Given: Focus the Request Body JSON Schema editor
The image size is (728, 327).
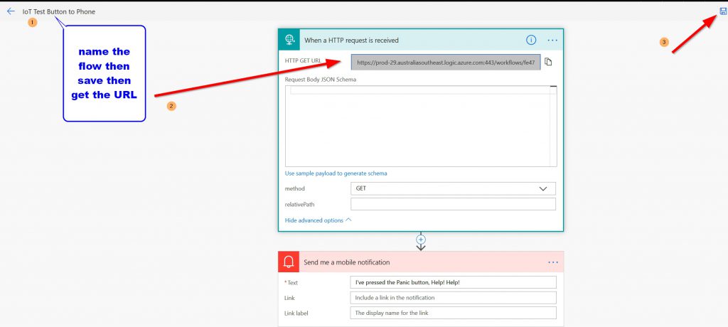Looking at the screenshot, I should tap(419, 127).
